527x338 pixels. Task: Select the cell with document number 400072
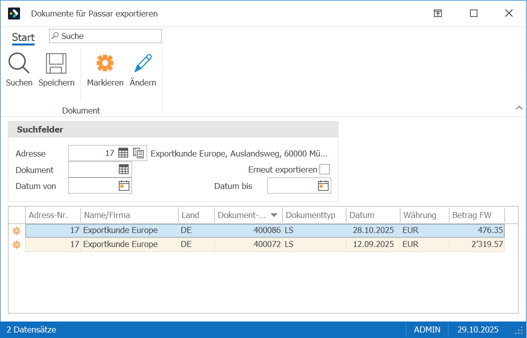(248, 244)
